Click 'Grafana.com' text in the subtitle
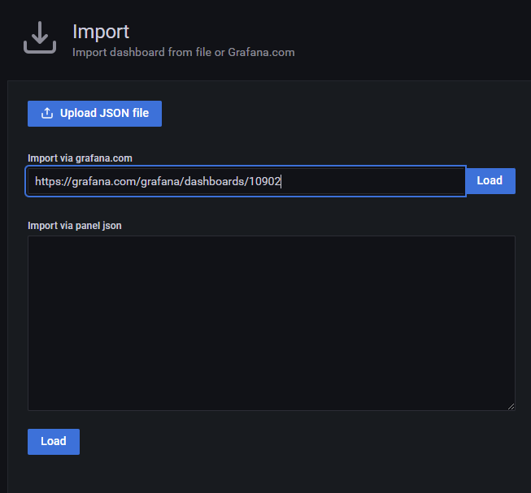This screenshot has height=493, width=531. click(x=262, y=52)
